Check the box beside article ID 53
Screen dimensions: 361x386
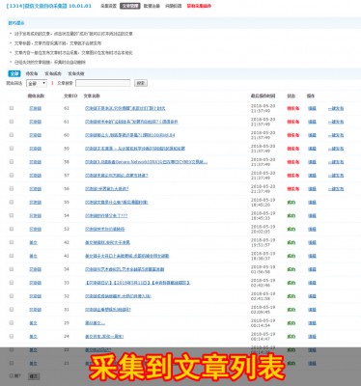pos(12,229)
